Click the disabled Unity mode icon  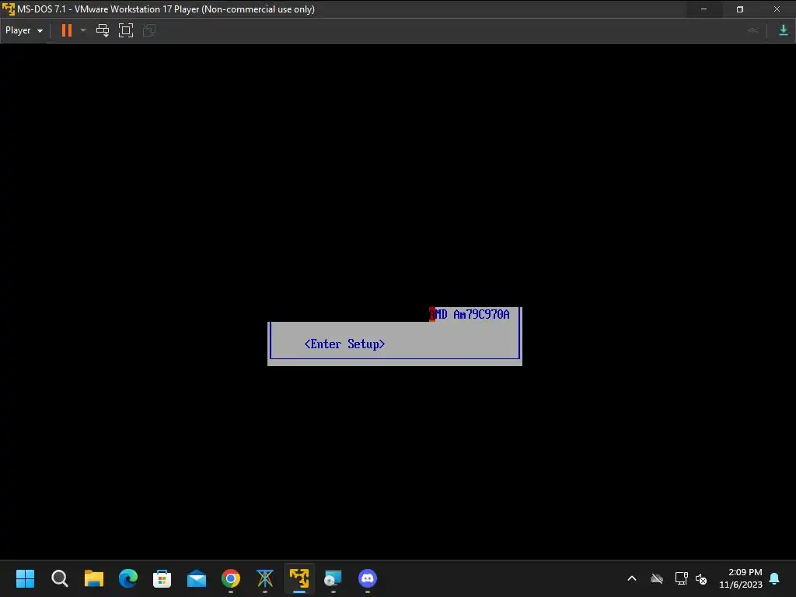(149, 30)
